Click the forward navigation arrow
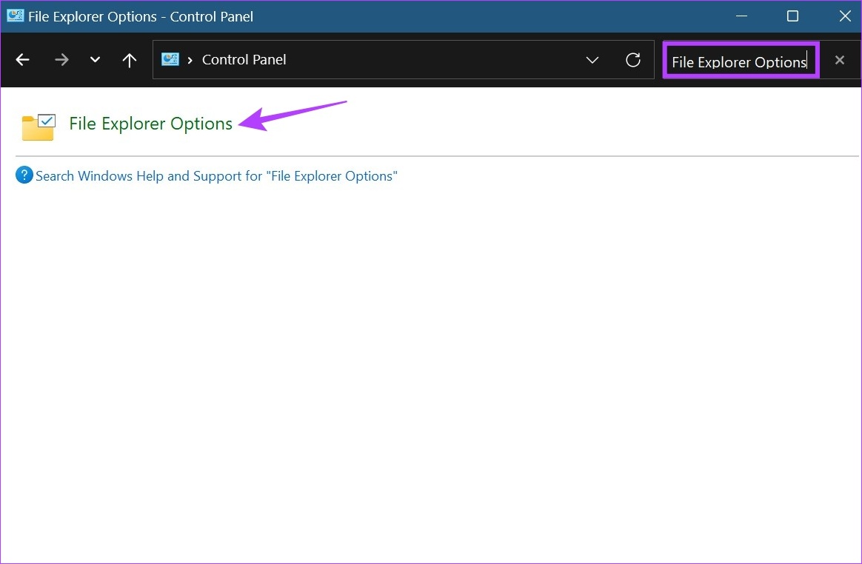 pyautogui.click(x=61, y=59)
